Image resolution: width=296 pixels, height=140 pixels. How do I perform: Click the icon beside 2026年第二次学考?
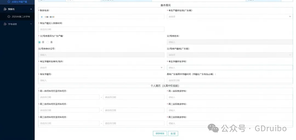click(9, 17)
